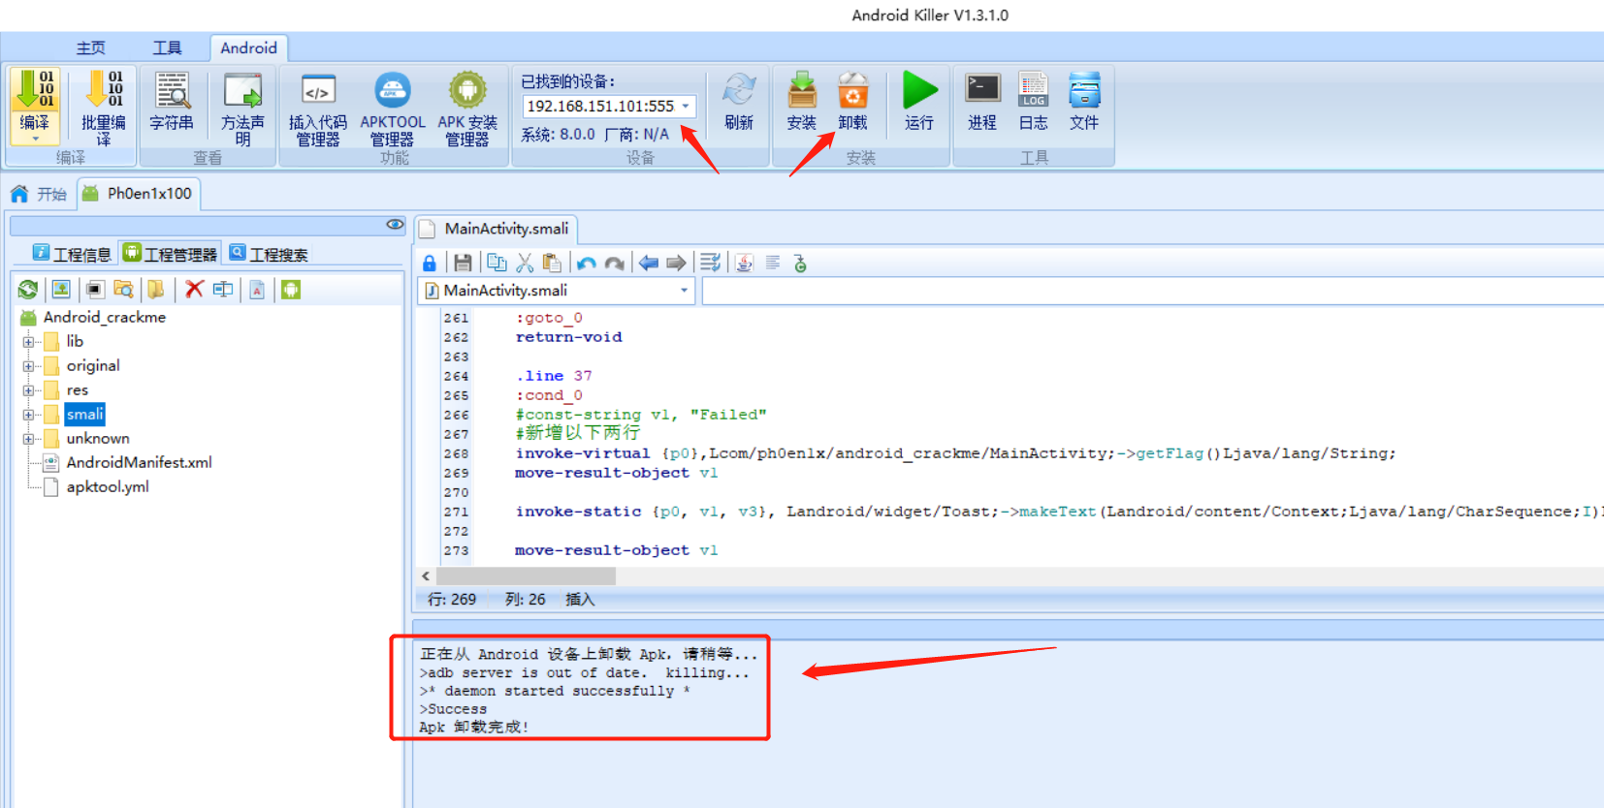
Task: Click the horizontal scrollbar thumb under code
Action: 526,575
